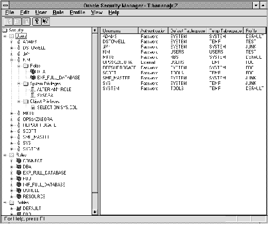Viewport: 276px width, 225px height.
Task: Collapse the Users tree node
Action: [5, 36]
